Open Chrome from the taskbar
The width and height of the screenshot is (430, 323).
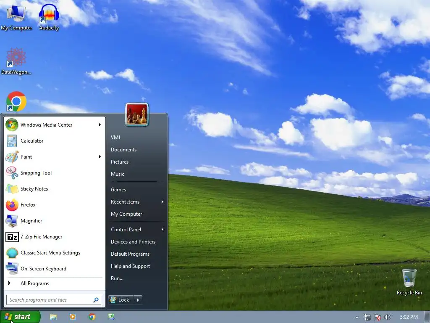point(92,317)
